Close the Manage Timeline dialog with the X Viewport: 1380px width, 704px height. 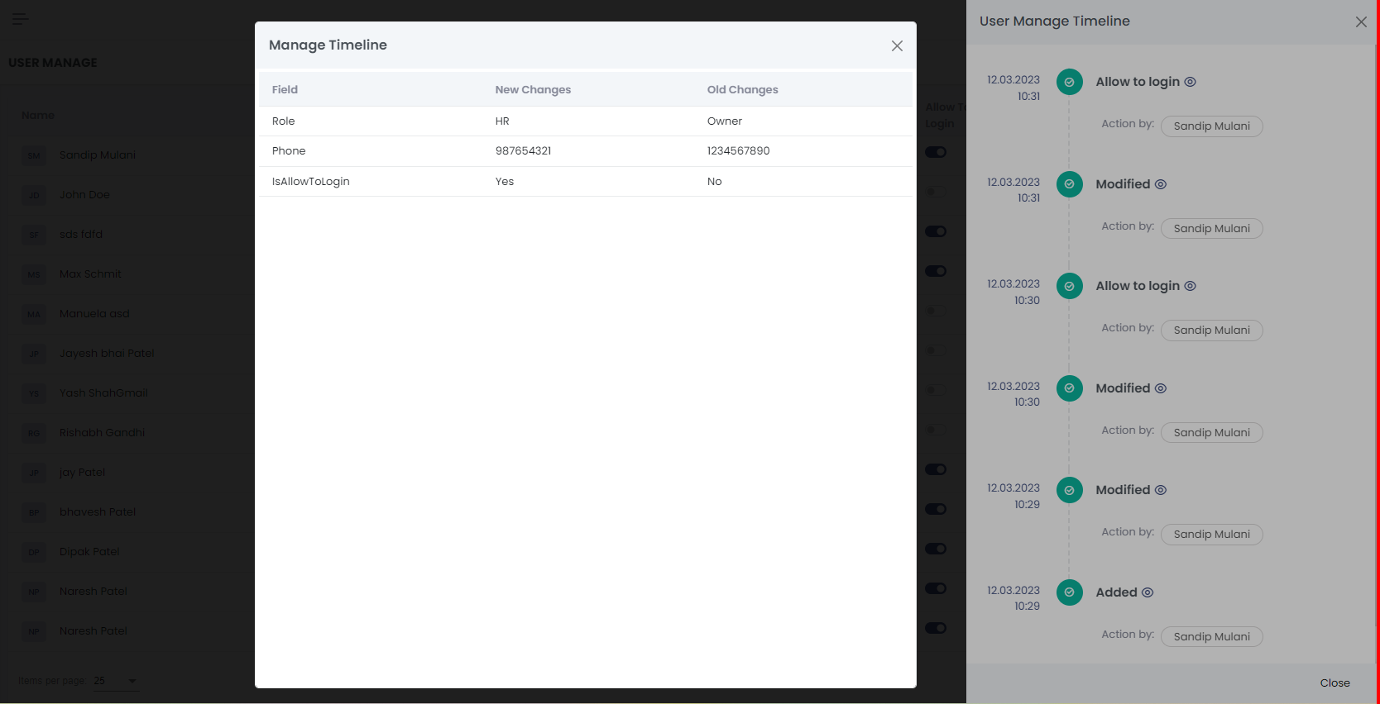pos(897,46)
